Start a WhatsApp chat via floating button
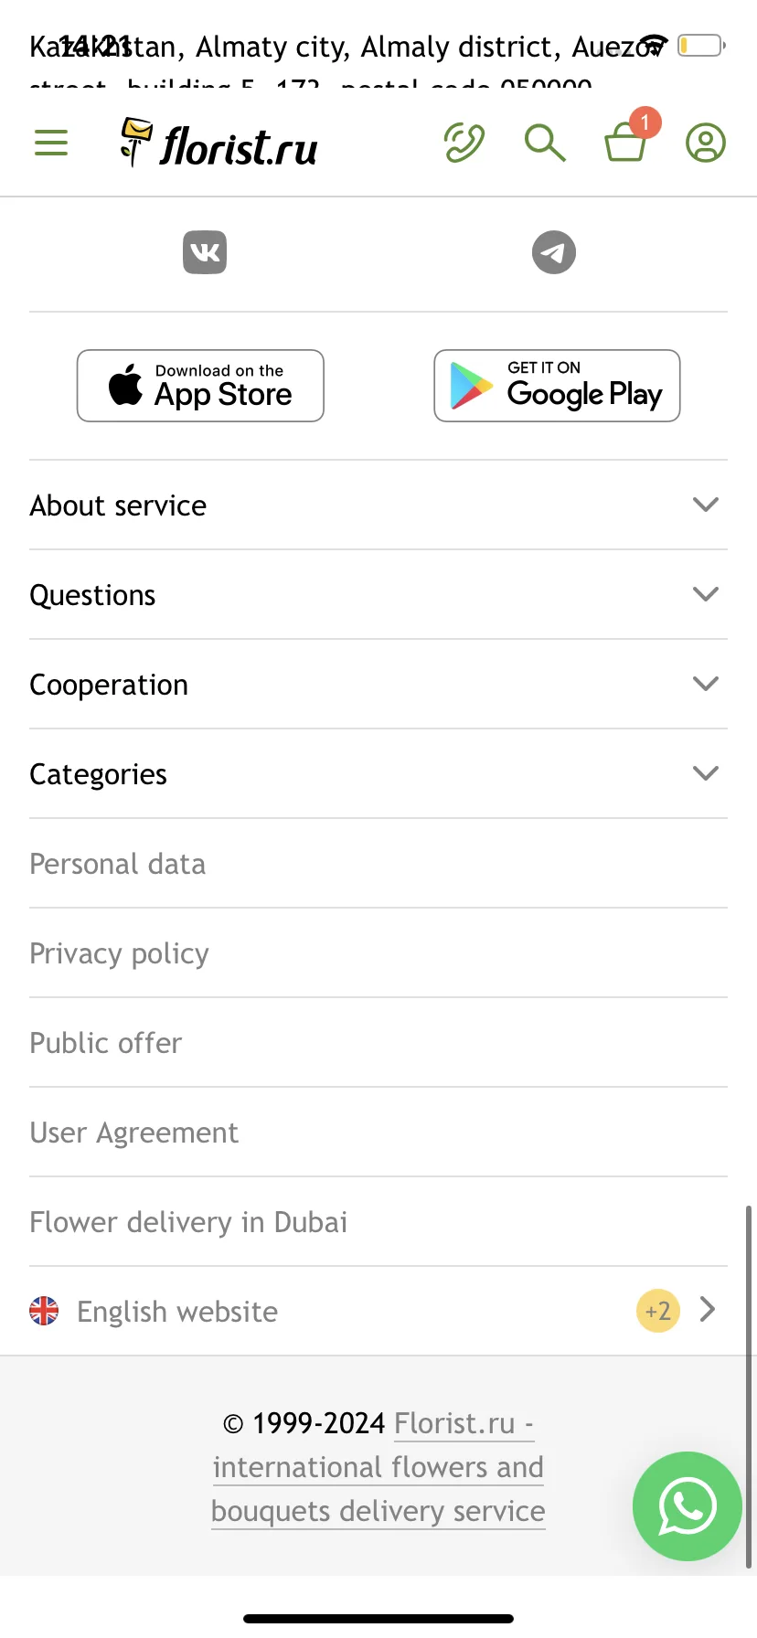The width and height of the screenshot is (757, 1638). point(688,1506)
